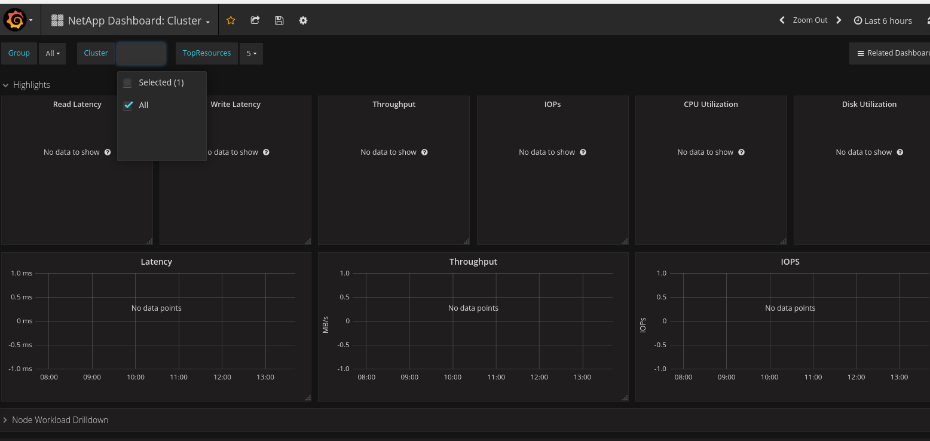Open dashboard settings gear icon
930x441 pixels.
point(303,20)
